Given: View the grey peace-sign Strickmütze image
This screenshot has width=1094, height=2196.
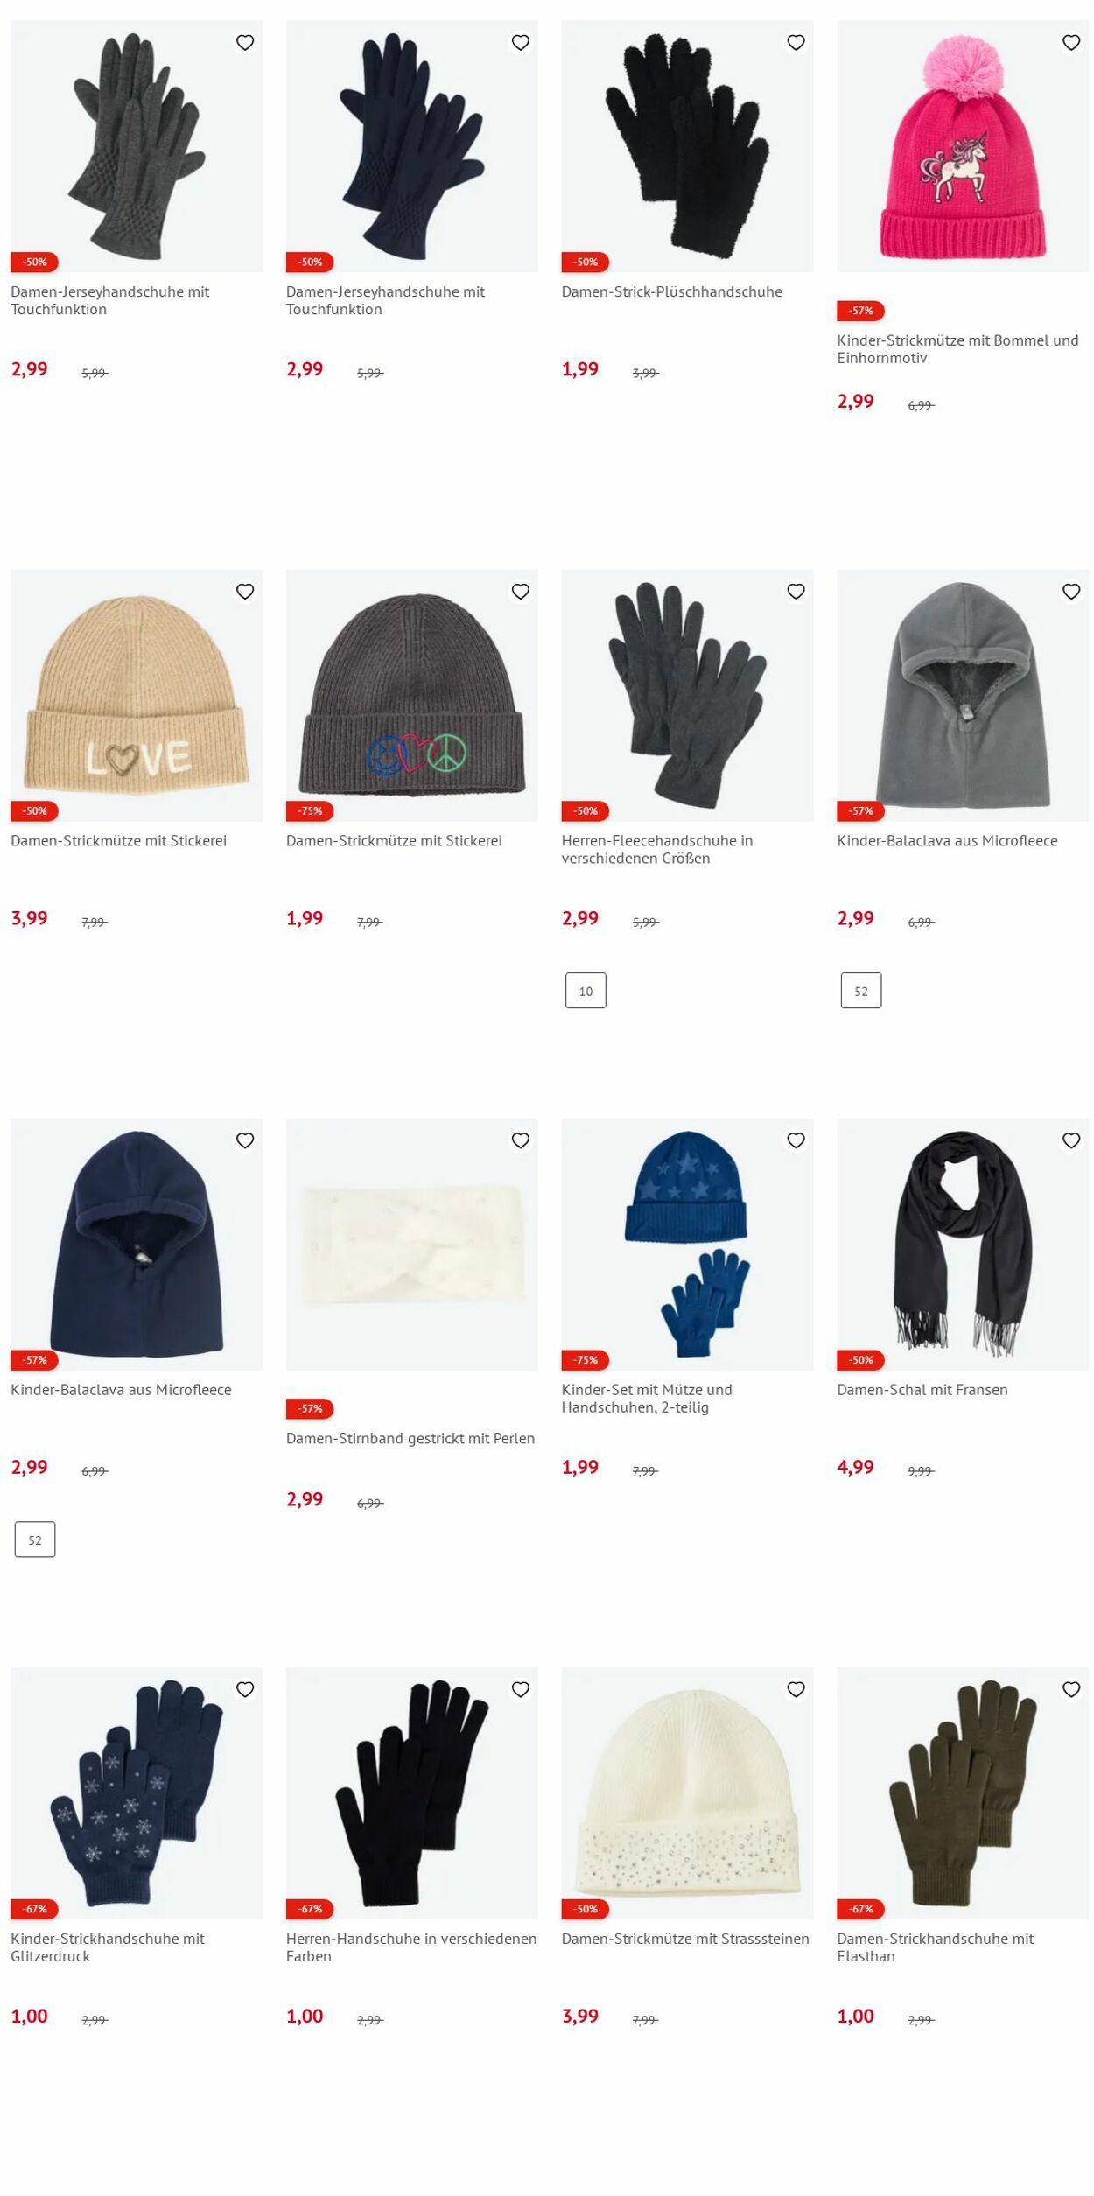Looking at the screenshot, I should point(412,696).
